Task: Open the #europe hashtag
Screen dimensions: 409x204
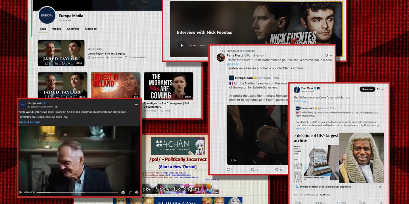Action: [35, 122]
